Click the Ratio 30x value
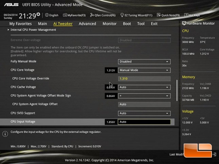This screenshot has width=219, height=164. pos(184,66)
